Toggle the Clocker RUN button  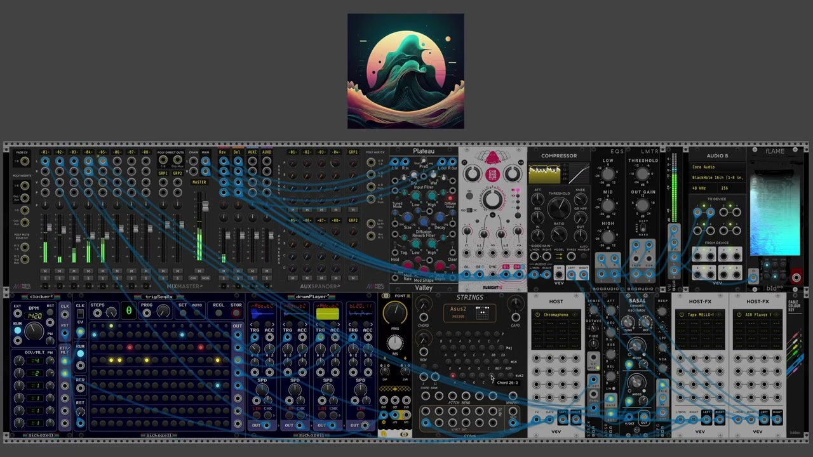click(18, 330)
